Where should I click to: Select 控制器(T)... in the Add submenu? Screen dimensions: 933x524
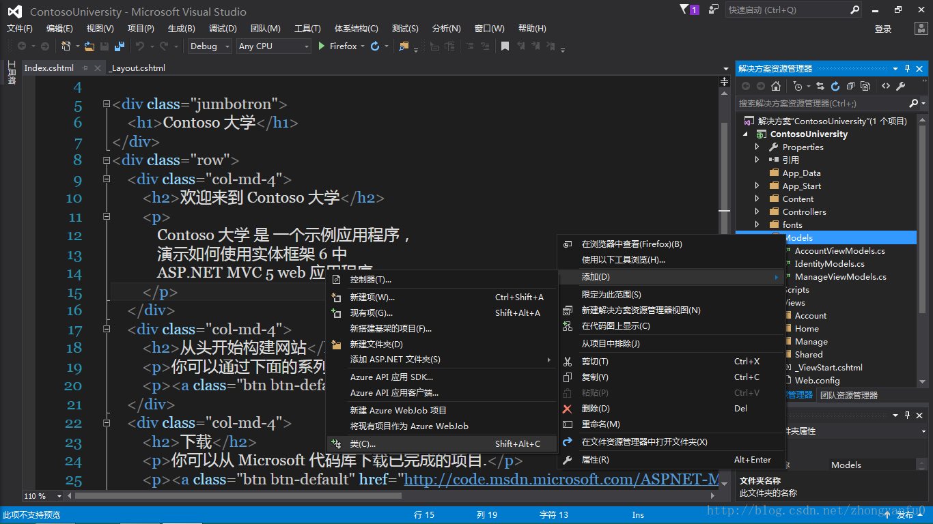pos(442,279)
